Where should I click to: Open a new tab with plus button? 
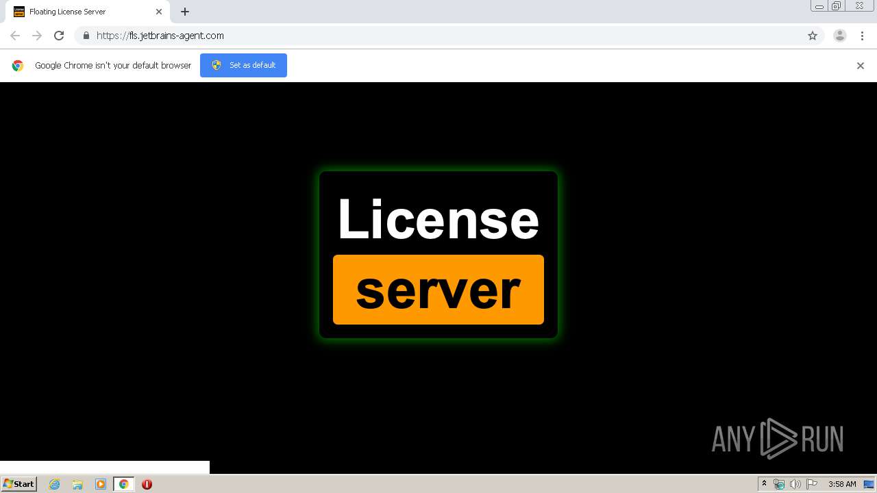(185, 12)
